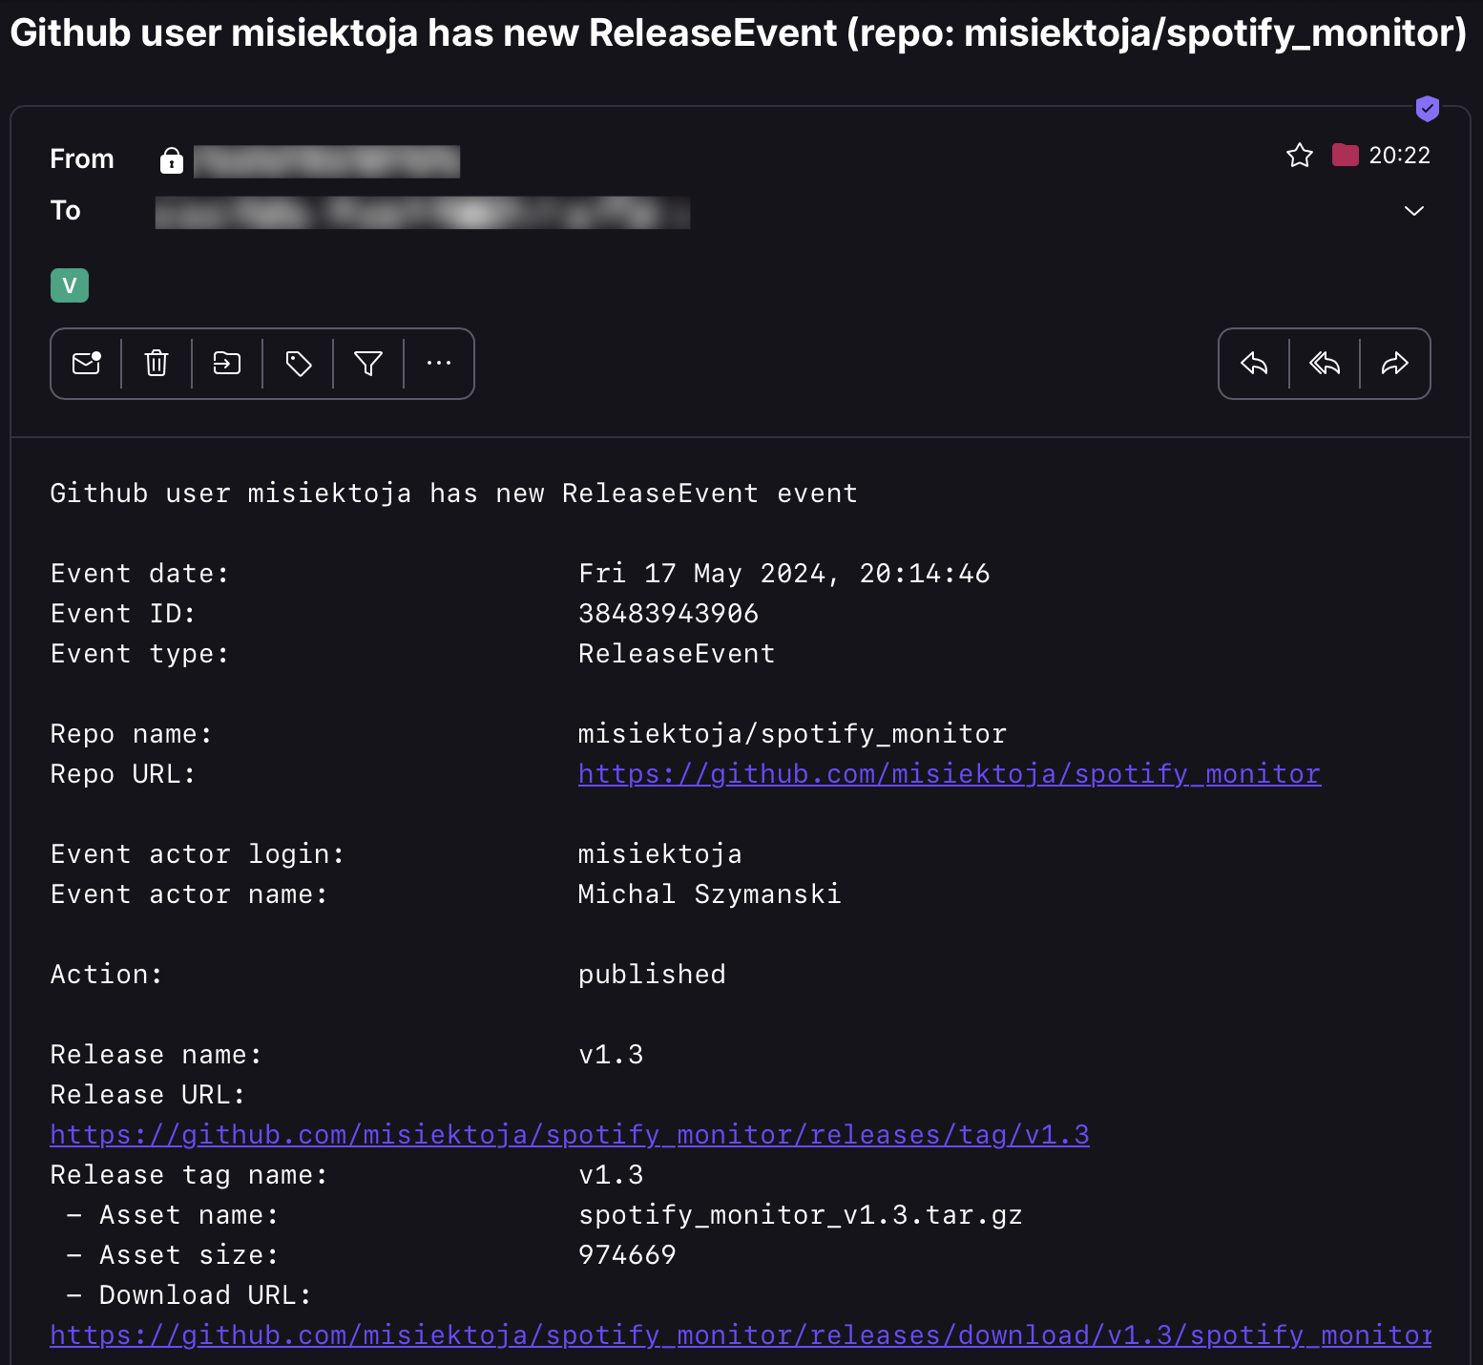The height and width of the screenshot is (1365, 1483).
Task: Click the purple verified shield badge
Action: 1428,109
